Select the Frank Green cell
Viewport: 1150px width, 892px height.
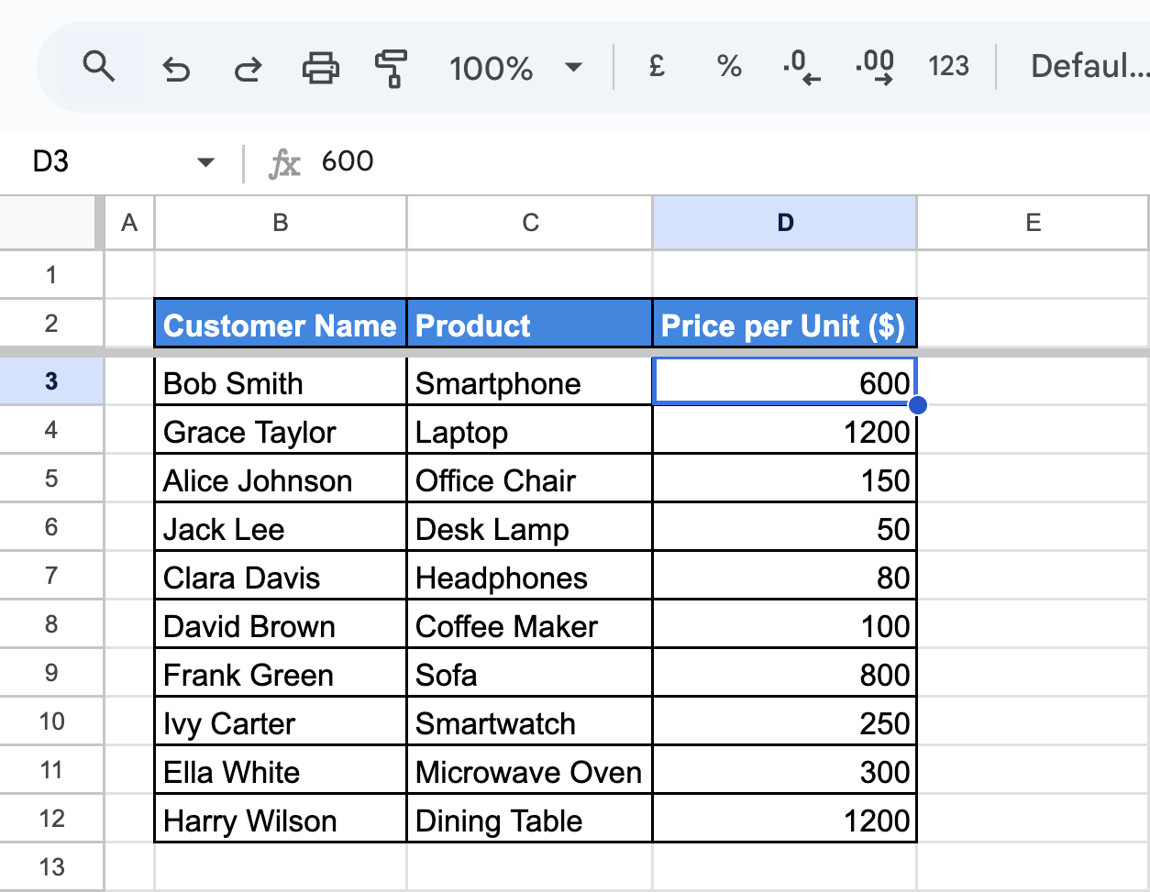(x=281, y=673)
